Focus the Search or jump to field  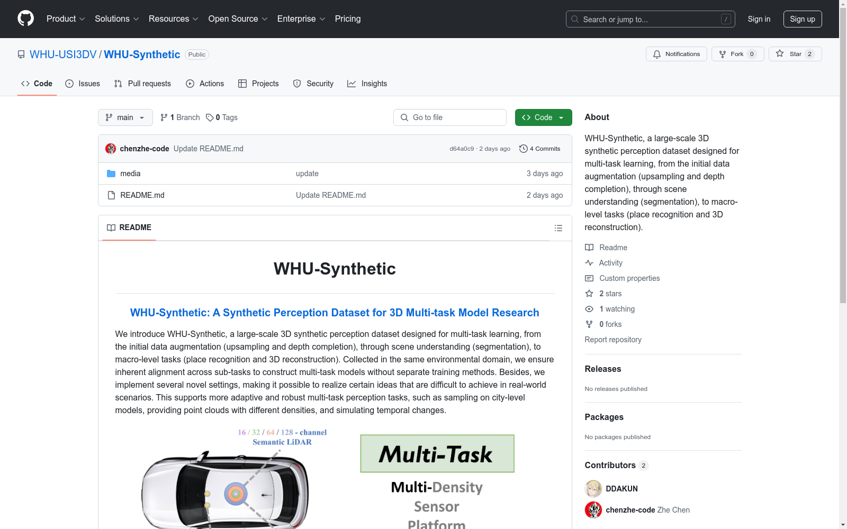(x=651, y=19)
